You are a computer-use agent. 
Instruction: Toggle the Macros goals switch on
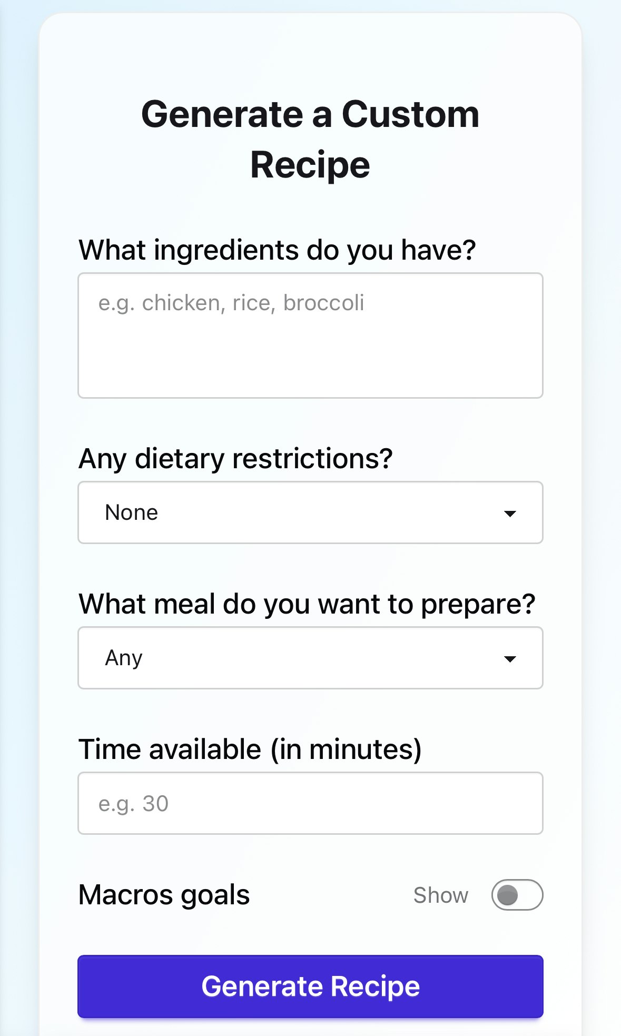(517, 895)
